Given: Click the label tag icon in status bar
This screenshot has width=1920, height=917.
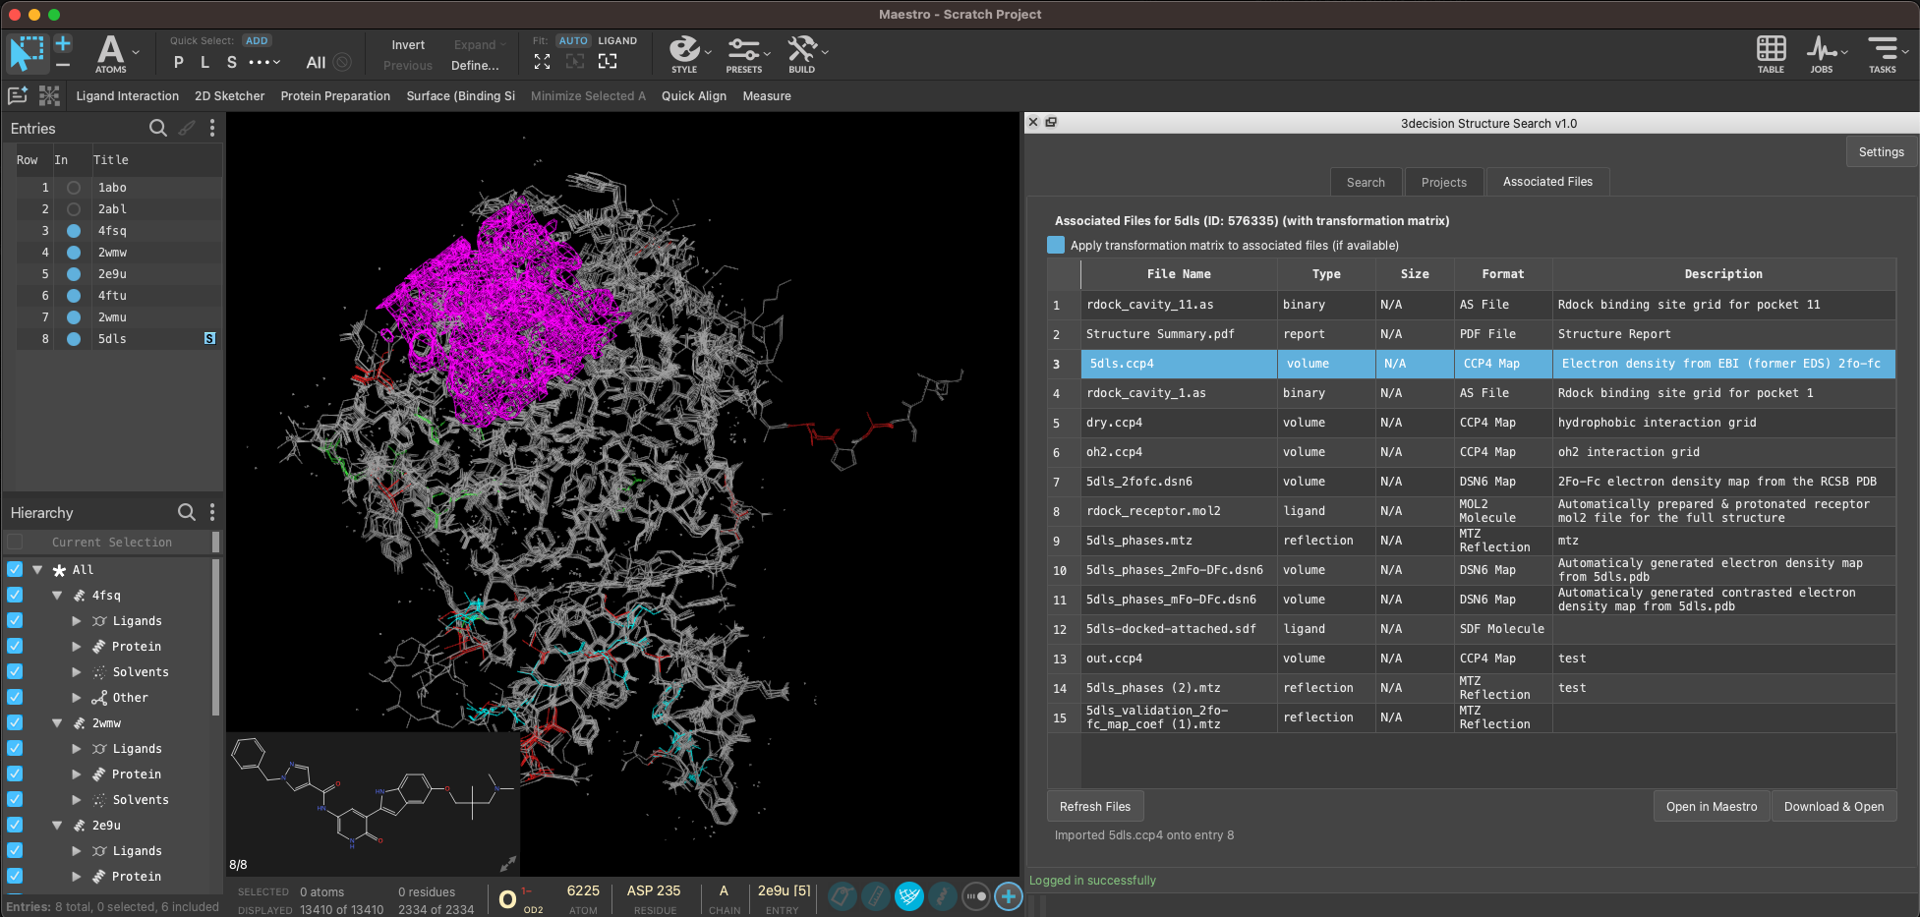Looking at the screenshot, I should coord(843,896).
